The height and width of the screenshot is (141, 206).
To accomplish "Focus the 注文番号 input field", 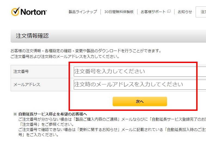I will (140, 71).
